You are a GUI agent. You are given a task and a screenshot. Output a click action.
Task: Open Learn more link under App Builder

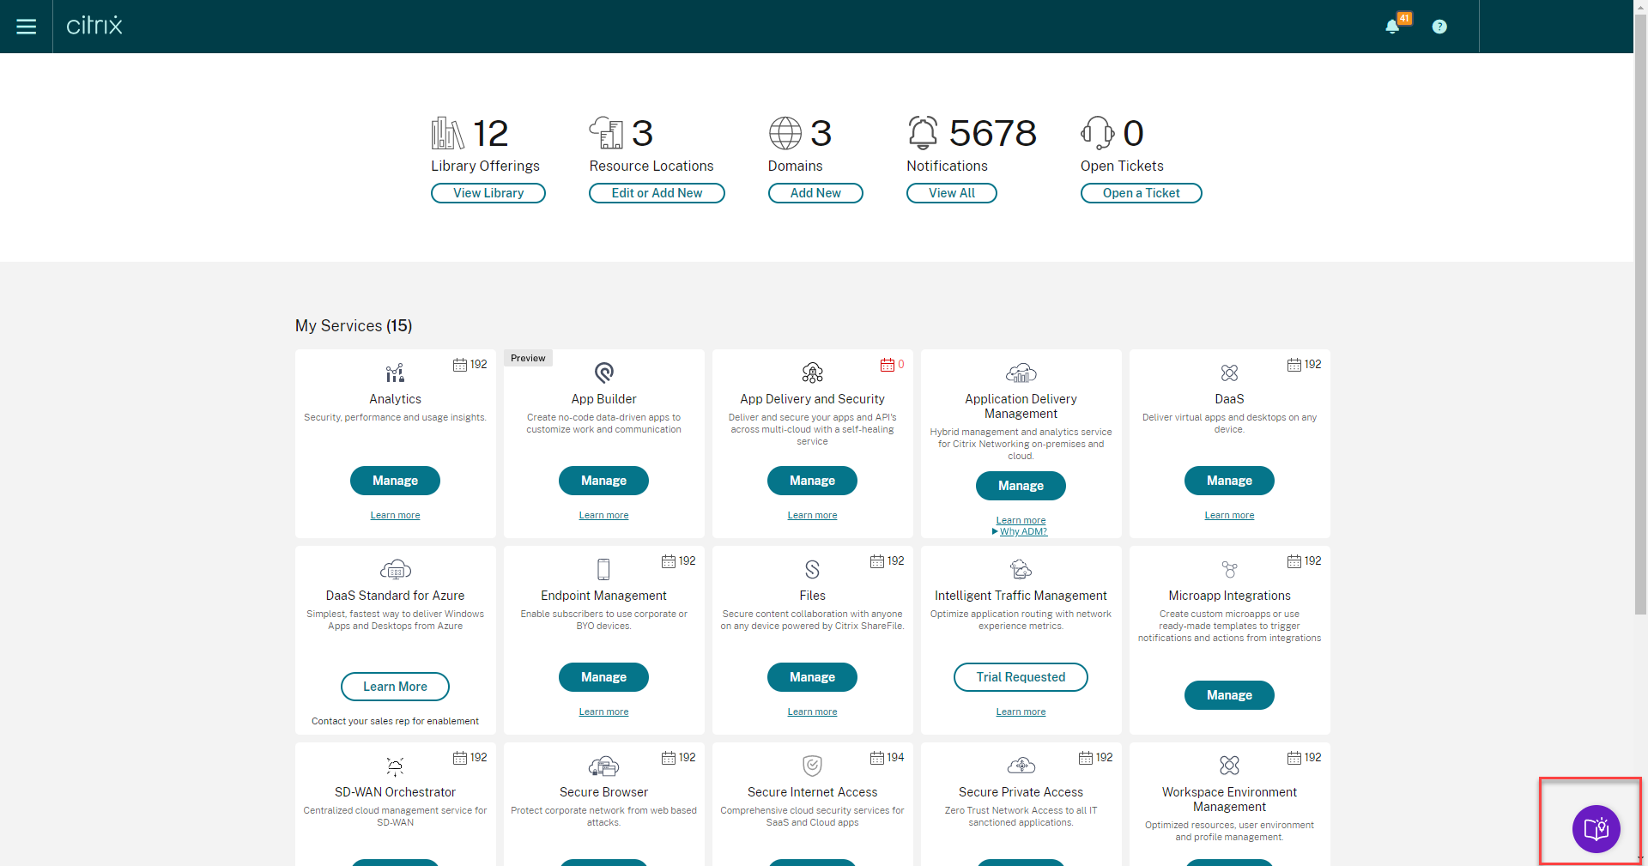tap(603, 515)
